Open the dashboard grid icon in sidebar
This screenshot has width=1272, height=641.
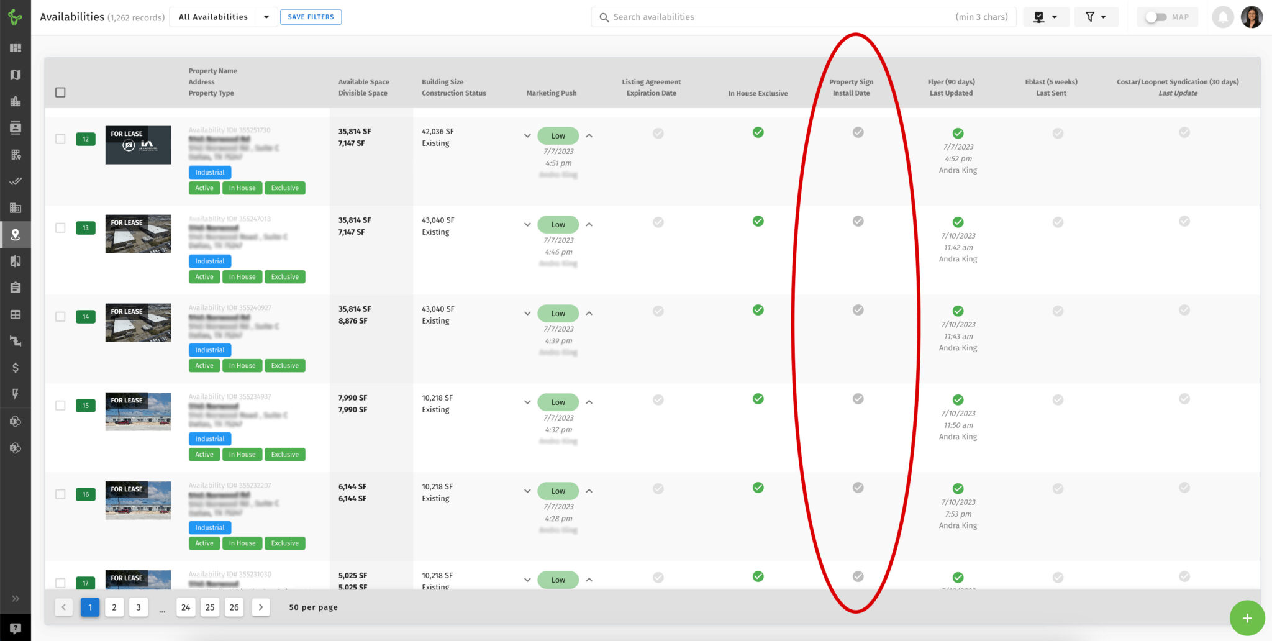(x=16, y=48)
